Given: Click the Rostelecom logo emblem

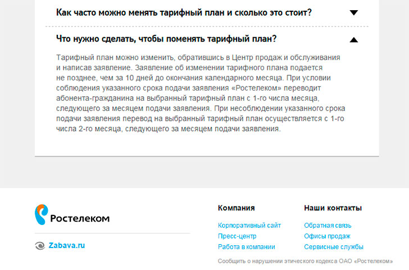Looking at the screenshot, I should 42,215.
